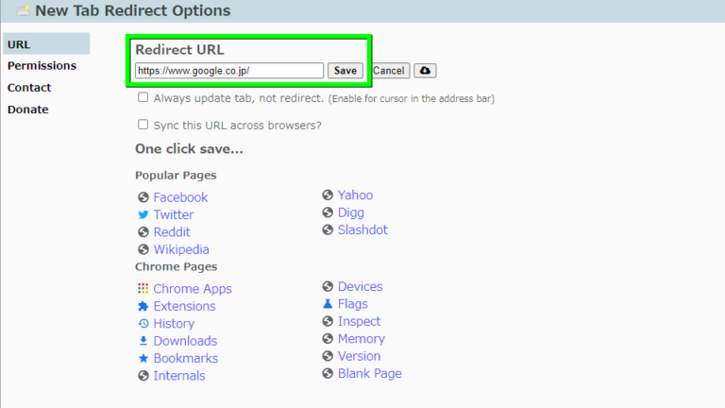Open the Permissions tab

coord(42,66)
